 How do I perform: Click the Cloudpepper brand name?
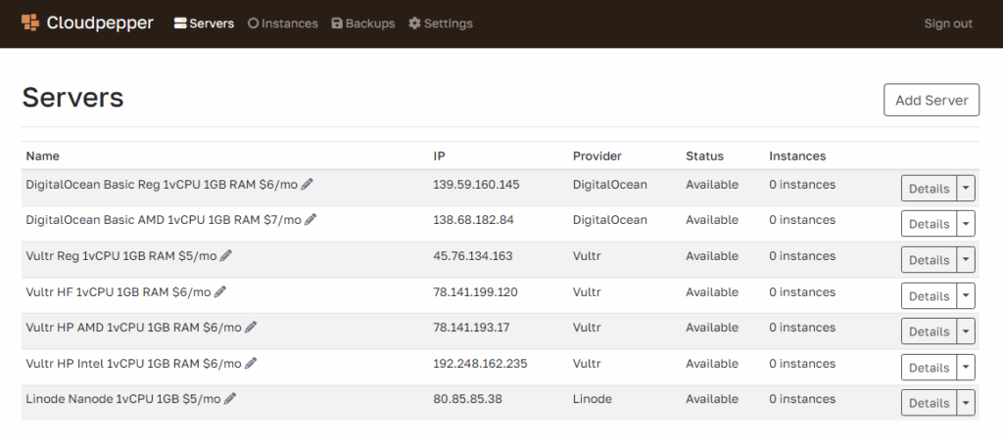100,23
